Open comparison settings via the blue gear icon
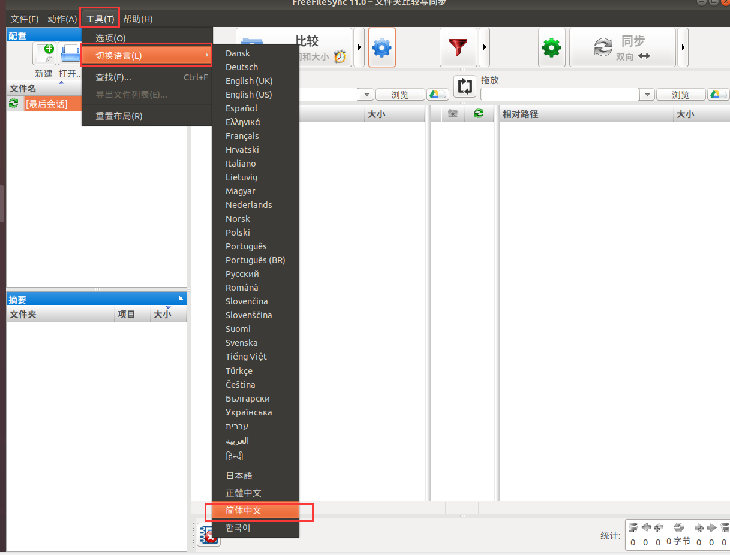Image resolution: width=730 pixels, height=555 pixels. (382, 47)
